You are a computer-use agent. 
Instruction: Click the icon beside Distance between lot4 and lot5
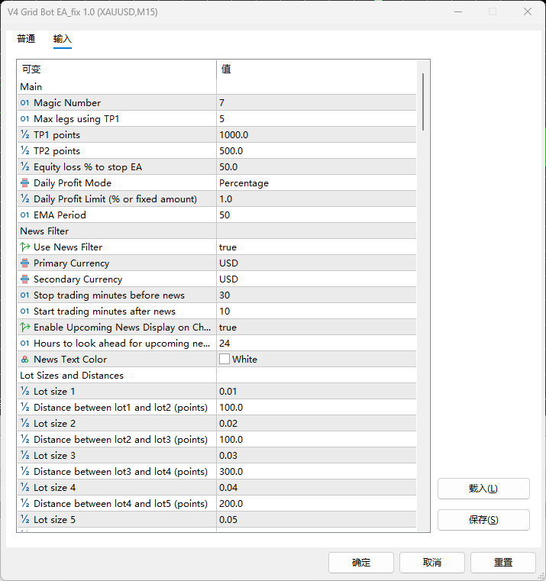point(24,504)
